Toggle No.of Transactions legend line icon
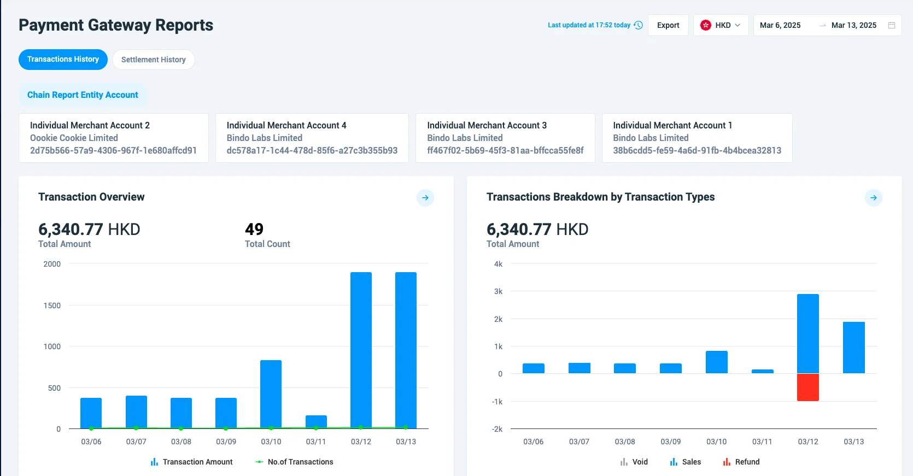 (259, 462)
